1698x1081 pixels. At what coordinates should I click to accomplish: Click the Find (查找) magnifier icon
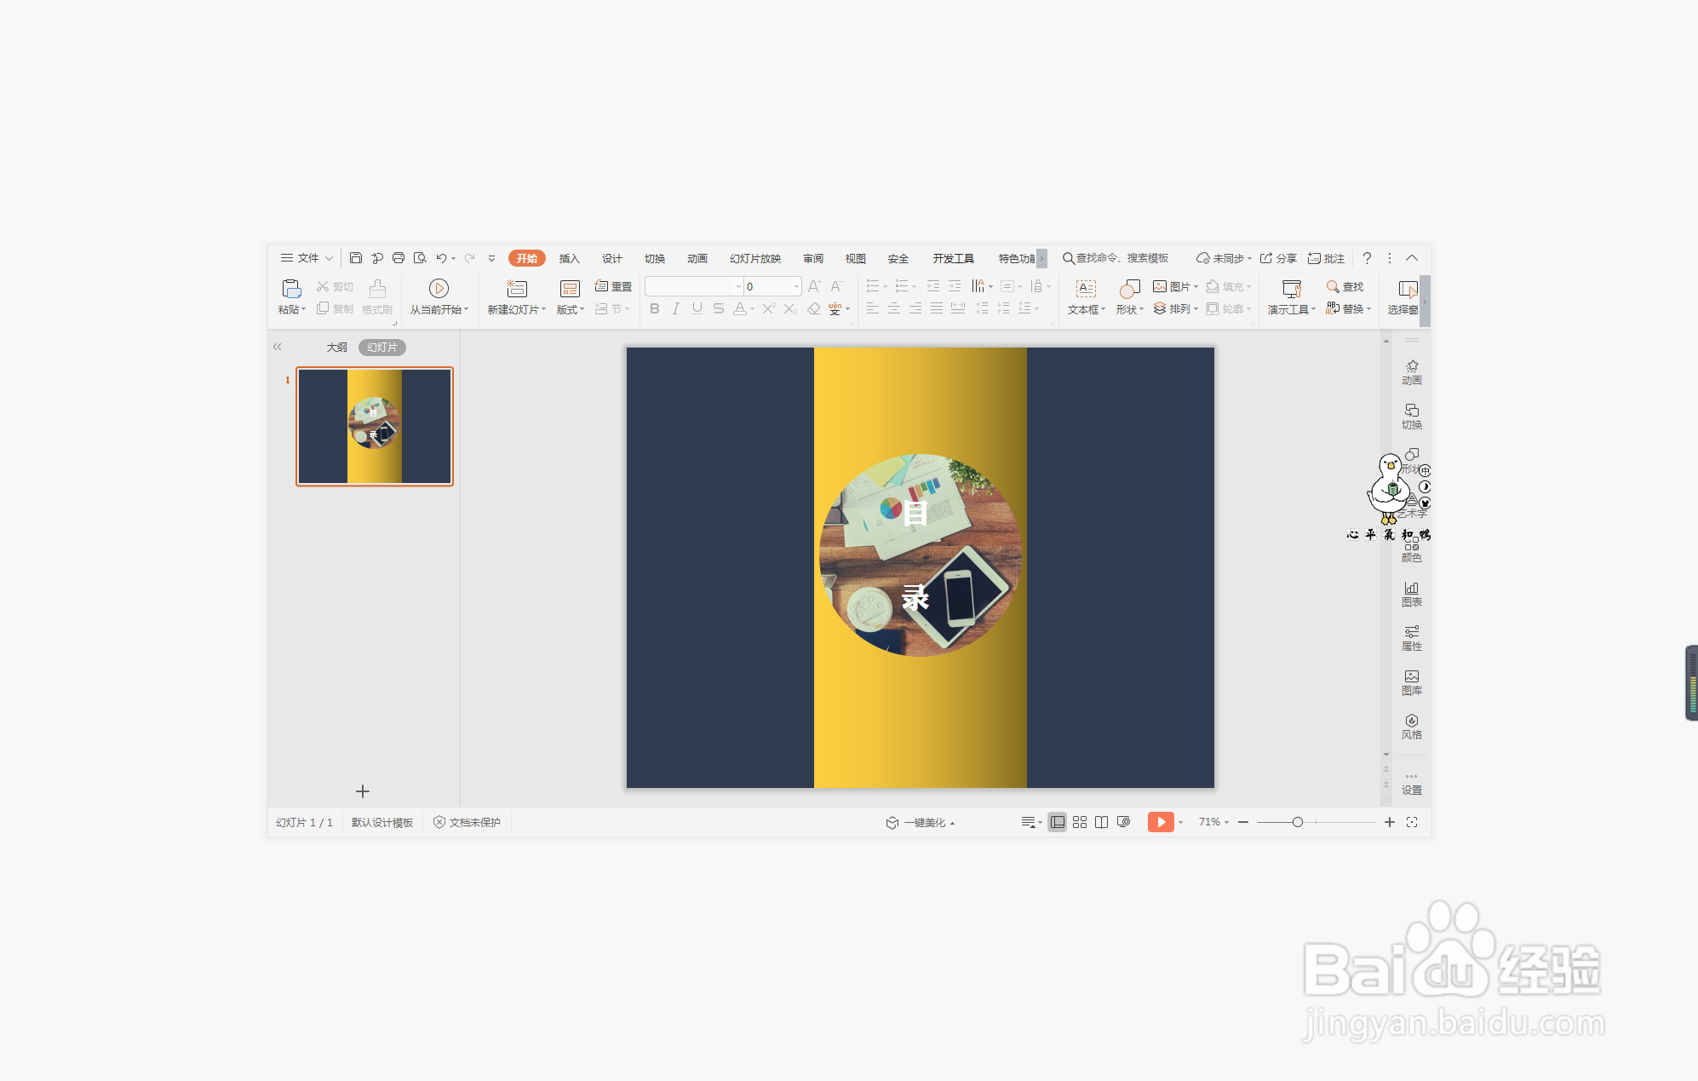[x=1333, y=286]
